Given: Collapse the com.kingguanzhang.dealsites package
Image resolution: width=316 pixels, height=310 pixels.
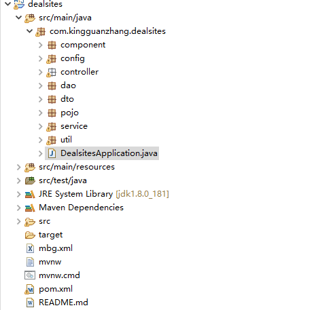Looking at the screenshot, I should 30,31.
